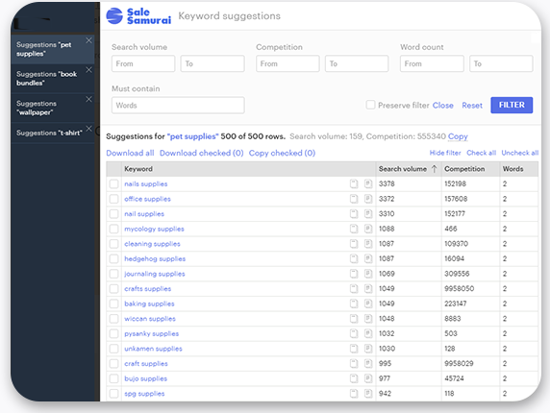Click the Sale Samurai logo icon
550x413 pixels.
point(114,16)
